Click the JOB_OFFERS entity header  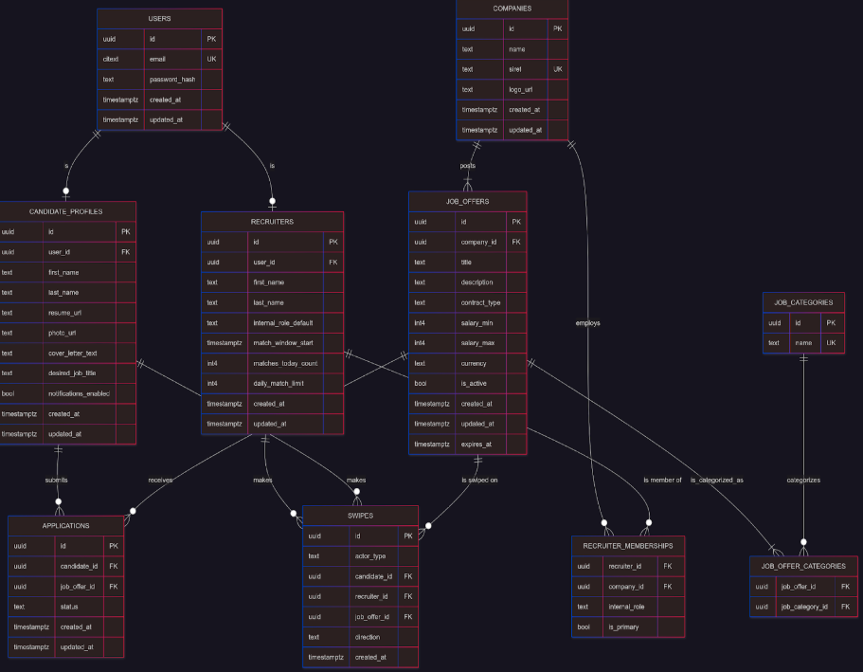pyautogui.click(x=467, y=202)
